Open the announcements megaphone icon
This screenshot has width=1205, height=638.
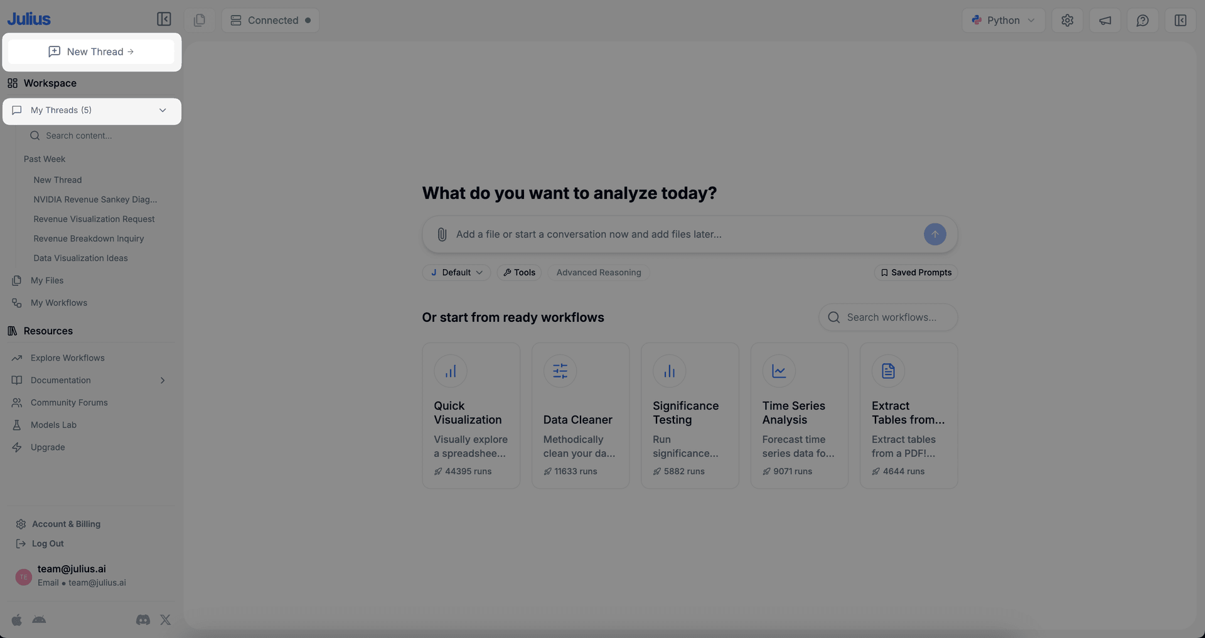(1105, 21)
